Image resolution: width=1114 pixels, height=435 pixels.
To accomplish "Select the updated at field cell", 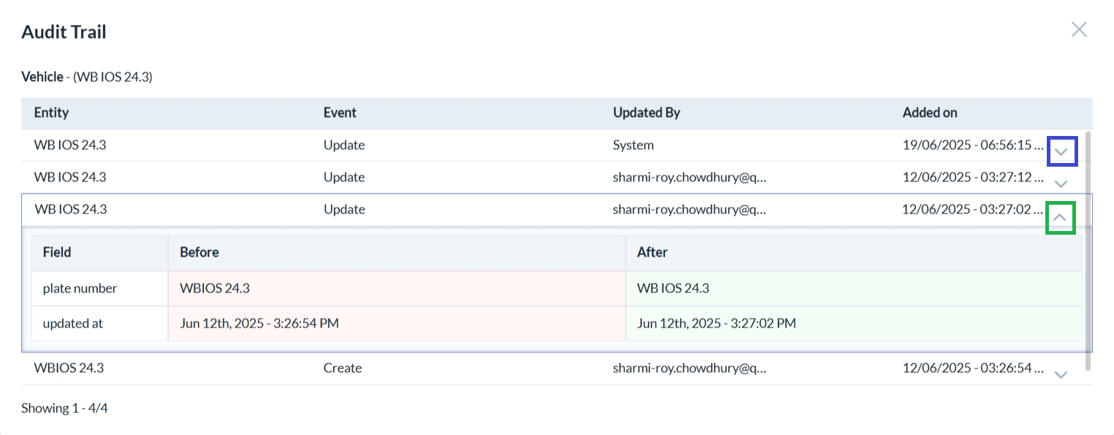I will point(73,323).
